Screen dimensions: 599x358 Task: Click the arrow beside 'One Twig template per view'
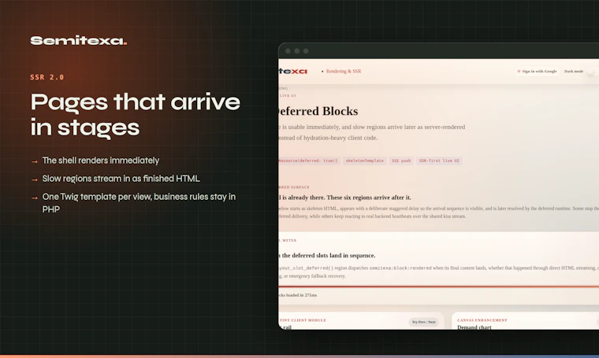click(x=35, y=197)
